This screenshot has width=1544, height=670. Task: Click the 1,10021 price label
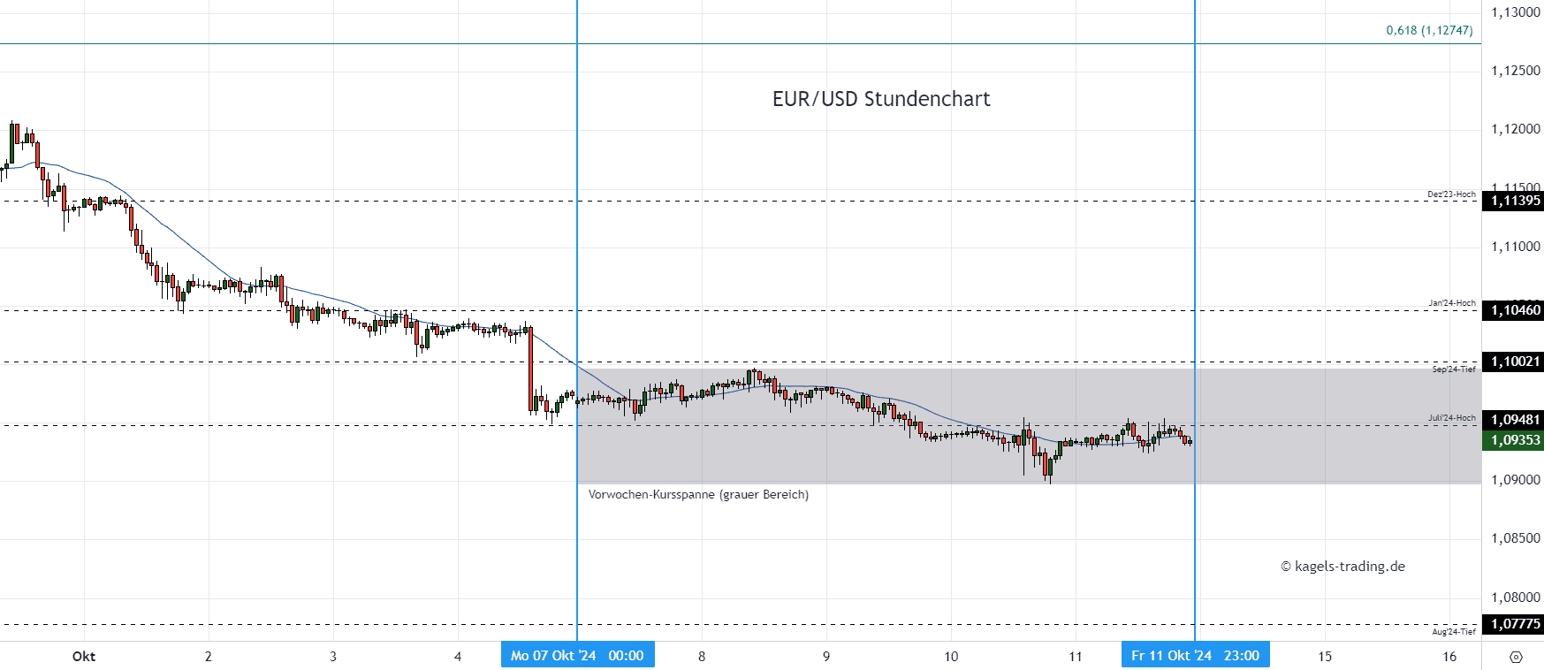click(x=1513, y=362)
